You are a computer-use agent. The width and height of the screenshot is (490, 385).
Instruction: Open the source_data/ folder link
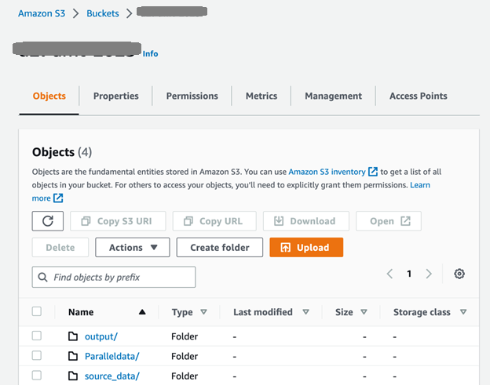(112, 376)
